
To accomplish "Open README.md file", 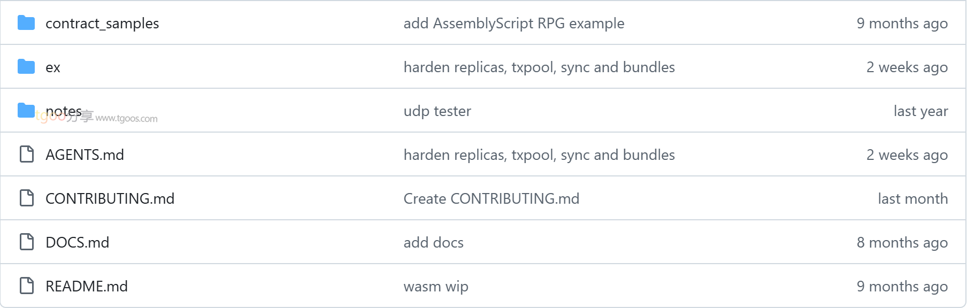I will [86, 286].
